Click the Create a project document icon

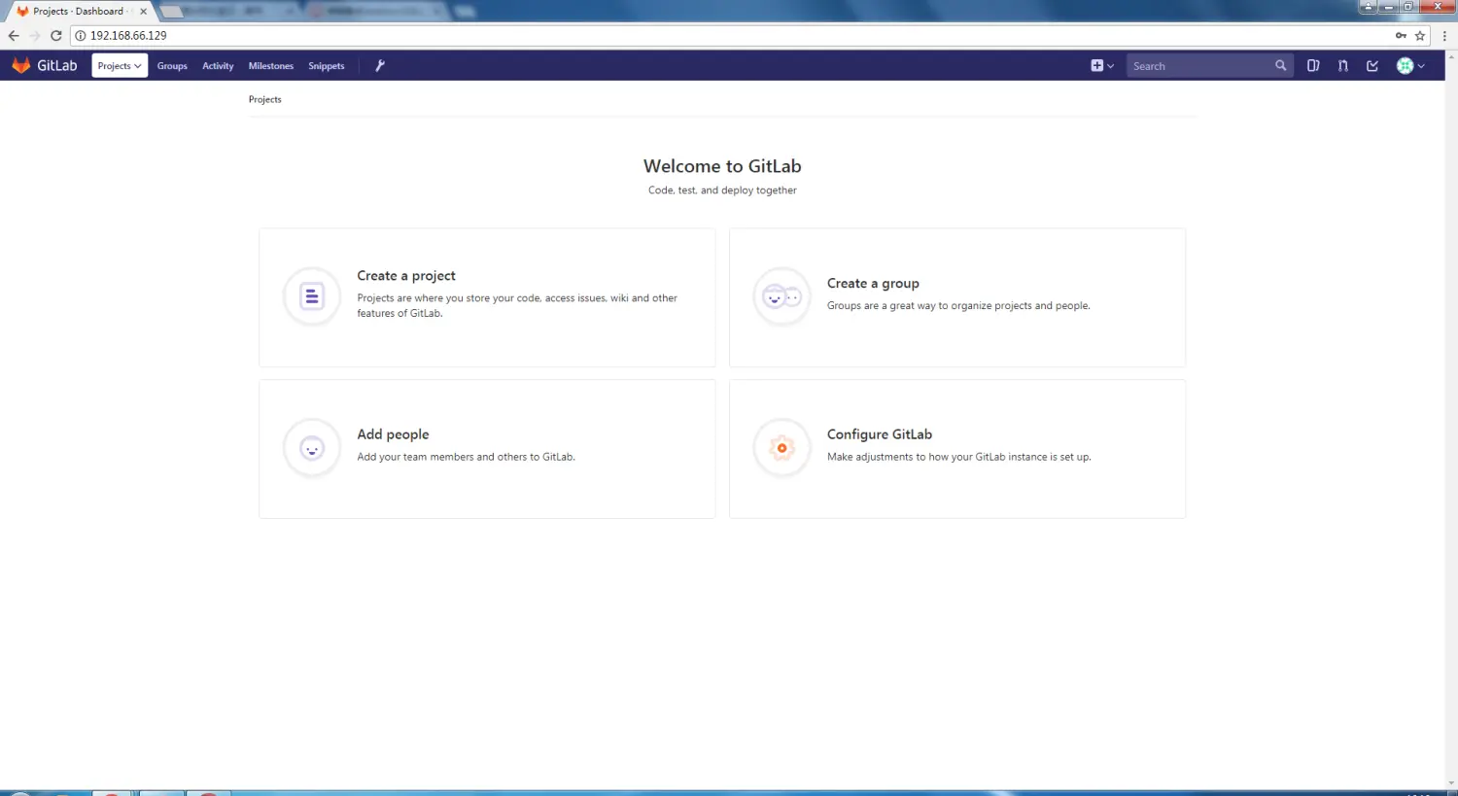[x=312, y=296]
